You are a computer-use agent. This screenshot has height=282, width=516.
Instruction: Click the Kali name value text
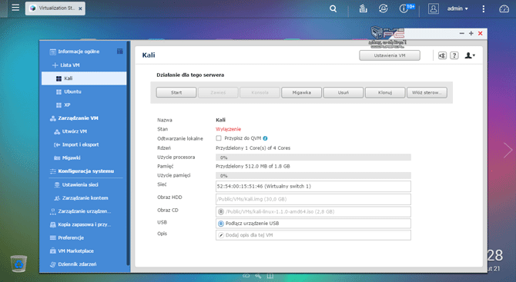coord(220,120)
